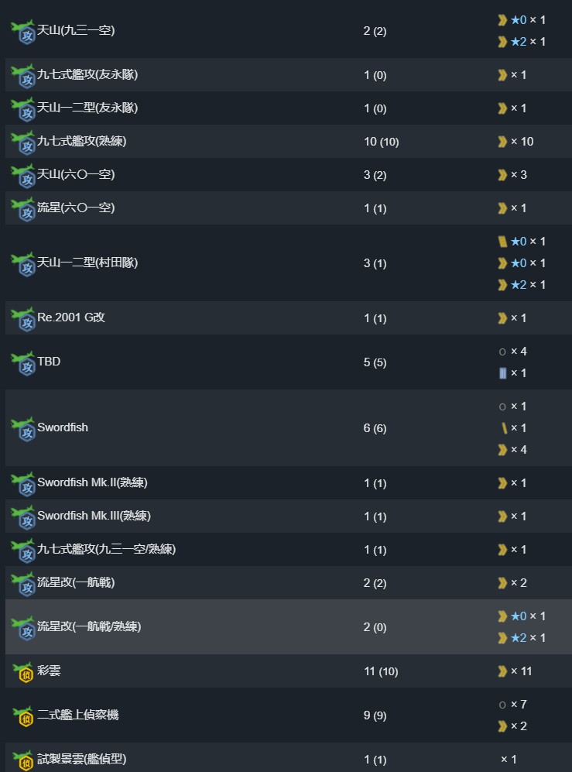The image size is (572, 772).
Task: Select the Swordfish row's plane icon
Action: point(23,429)
